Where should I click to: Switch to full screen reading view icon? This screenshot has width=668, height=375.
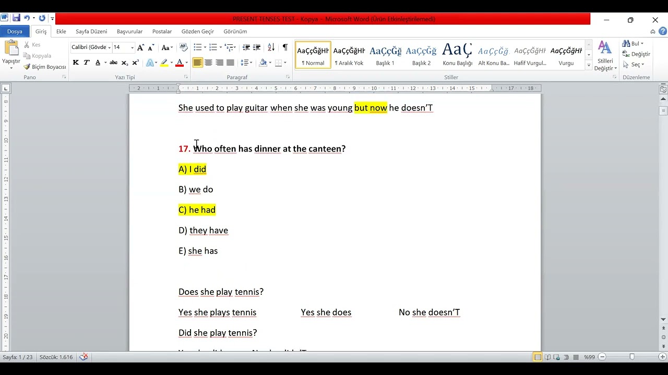(x=547, y=357)
